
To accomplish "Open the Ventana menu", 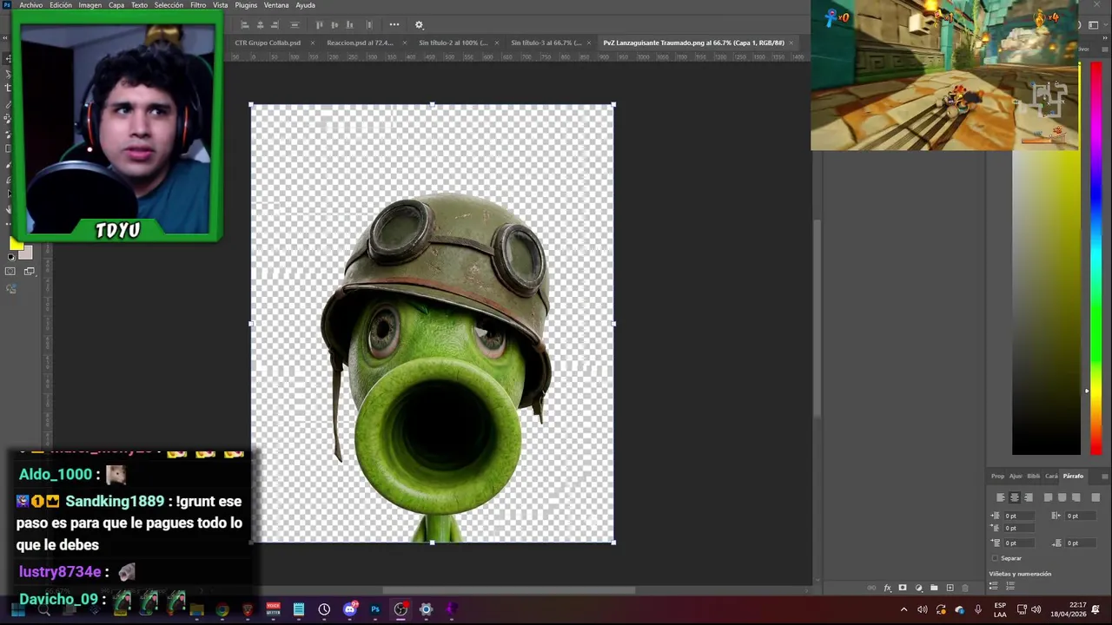I will [x=276, y=5].
